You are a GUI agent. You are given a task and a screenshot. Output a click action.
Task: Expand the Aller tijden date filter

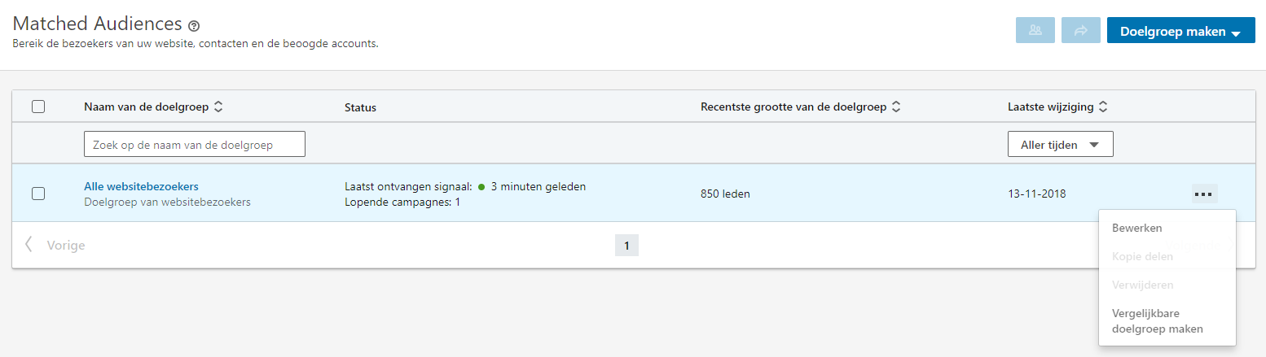coord(1060,145)
